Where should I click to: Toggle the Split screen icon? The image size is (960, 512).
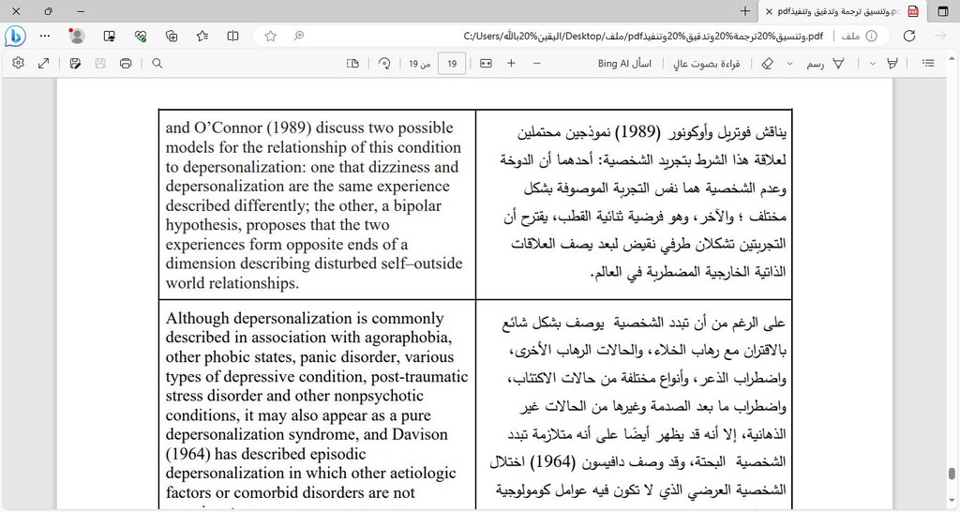pyautogui.click(x=232, y=37)
